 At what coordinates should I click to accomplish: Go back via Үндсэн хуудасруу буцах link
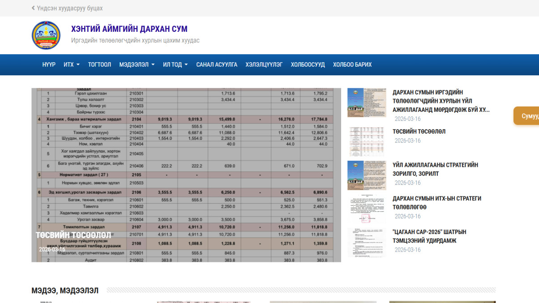(69, 8)
